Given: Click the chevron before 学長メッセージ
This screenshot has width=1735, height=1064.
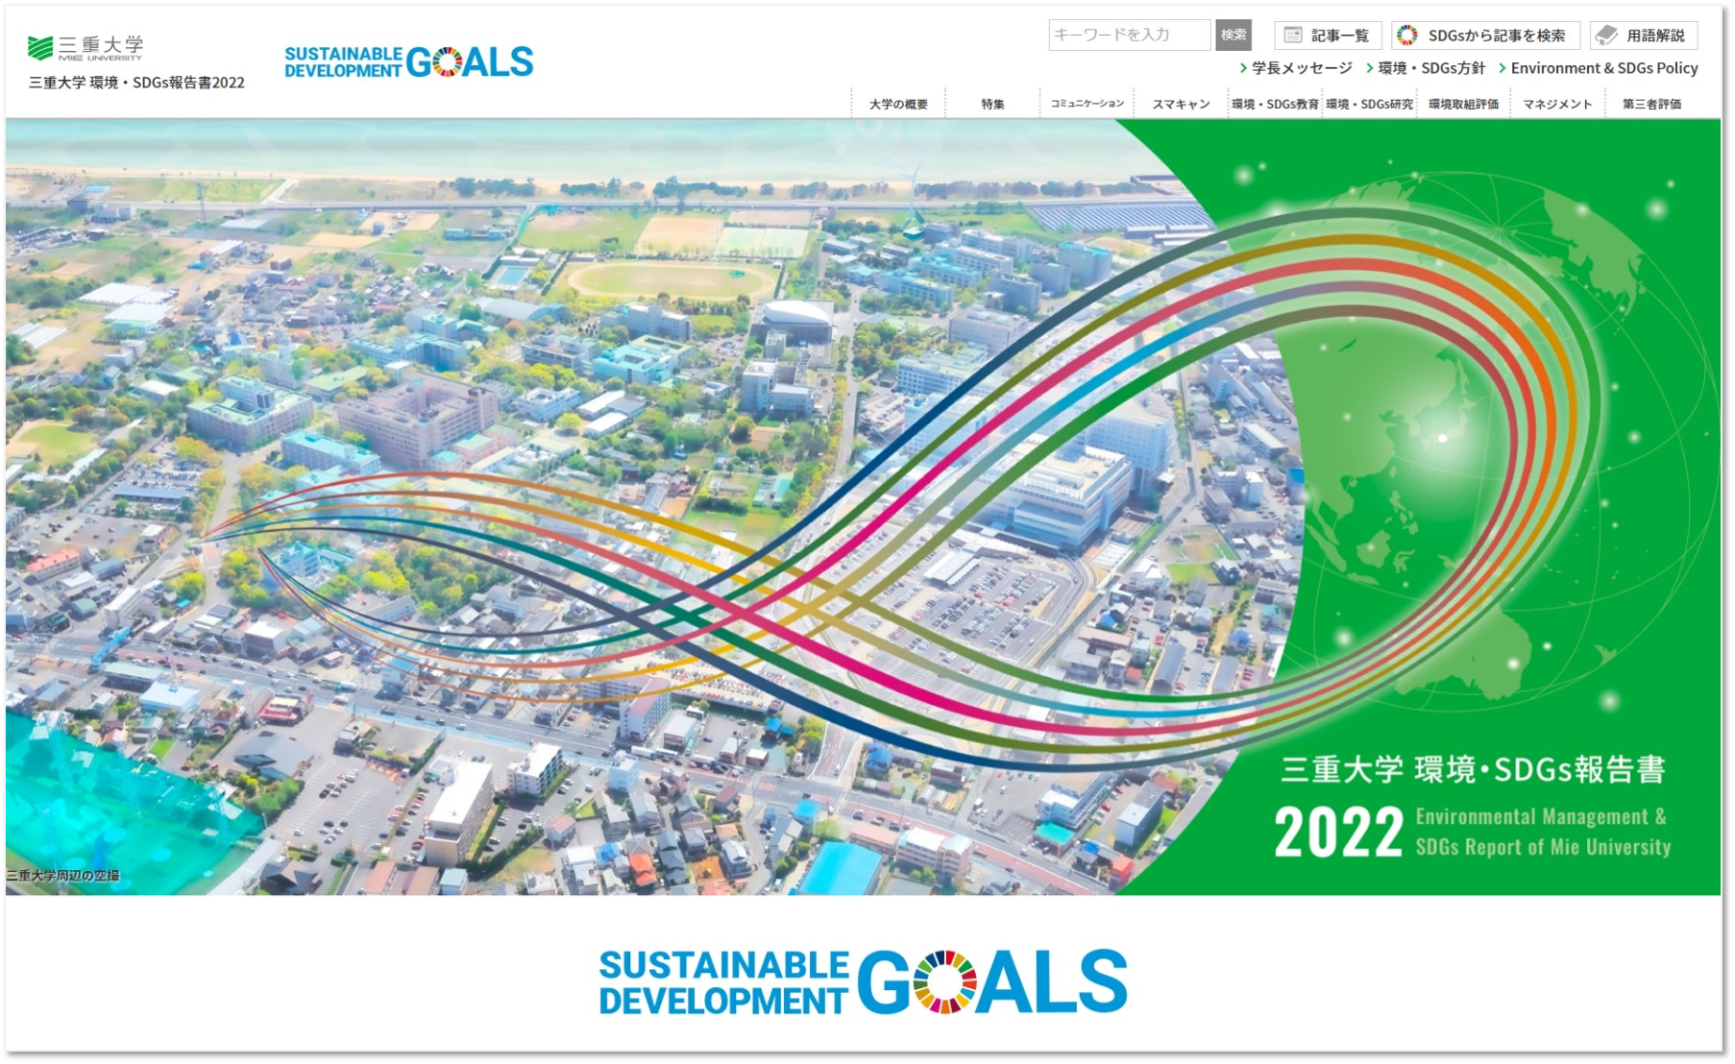Looking at the screenshot, I should click(1244, 68).
